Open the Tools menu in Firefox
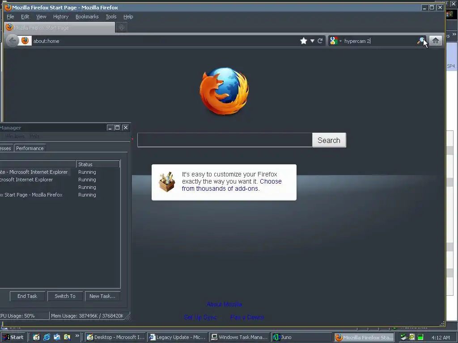 tap(111, 17)
